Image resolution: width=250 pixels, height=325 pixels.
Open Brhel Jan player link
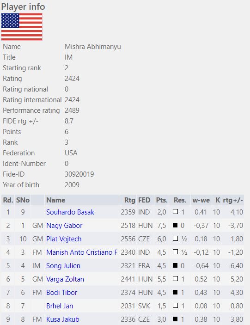click(x=60, y=306)
